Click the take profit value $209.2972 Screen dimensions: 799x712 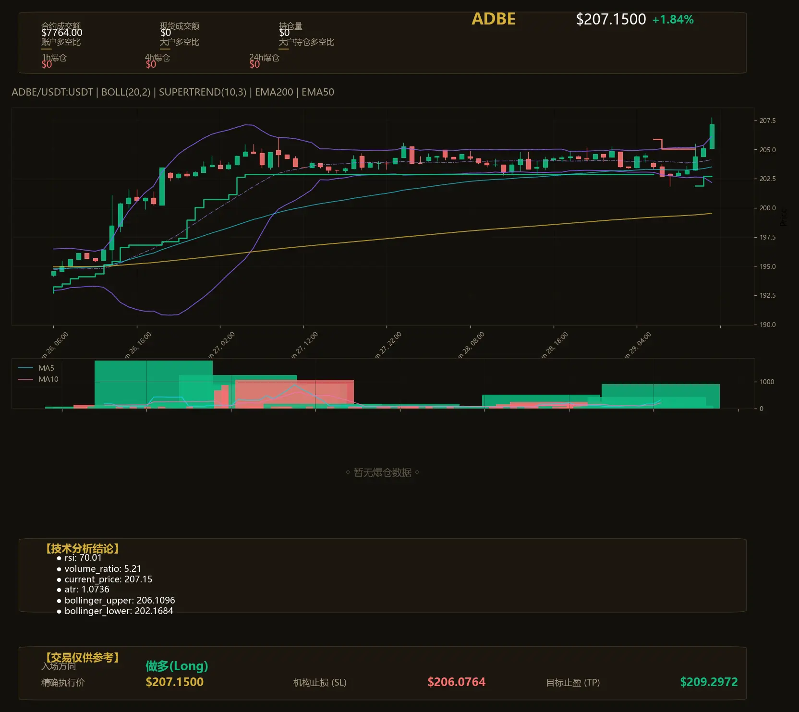pyautogui.click(x=709, y=682)
